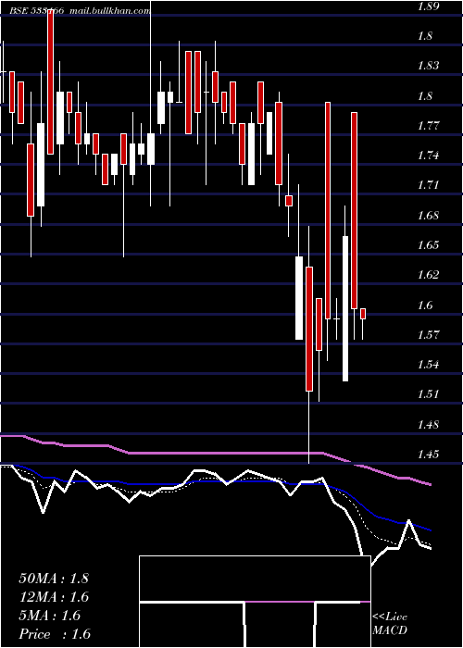Click the 1.74 price axis label
463x648 pixels.
[x=428, y=156]
